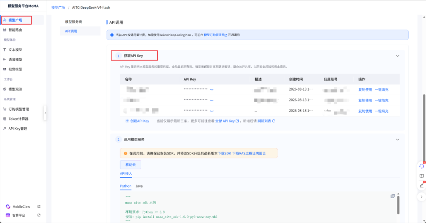Open the 全部 API Key link

point(227,121)
